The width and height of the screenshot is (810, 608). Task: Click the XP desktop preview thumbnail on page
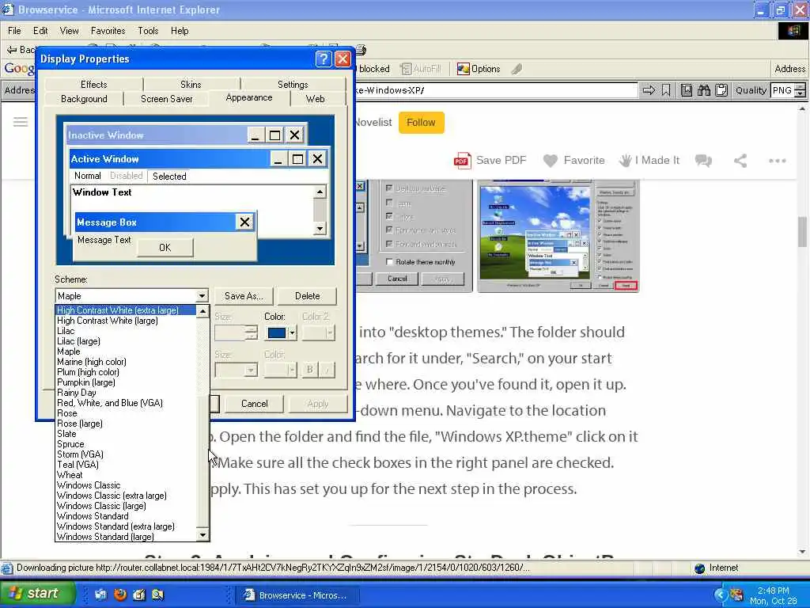tap(558, 236)
